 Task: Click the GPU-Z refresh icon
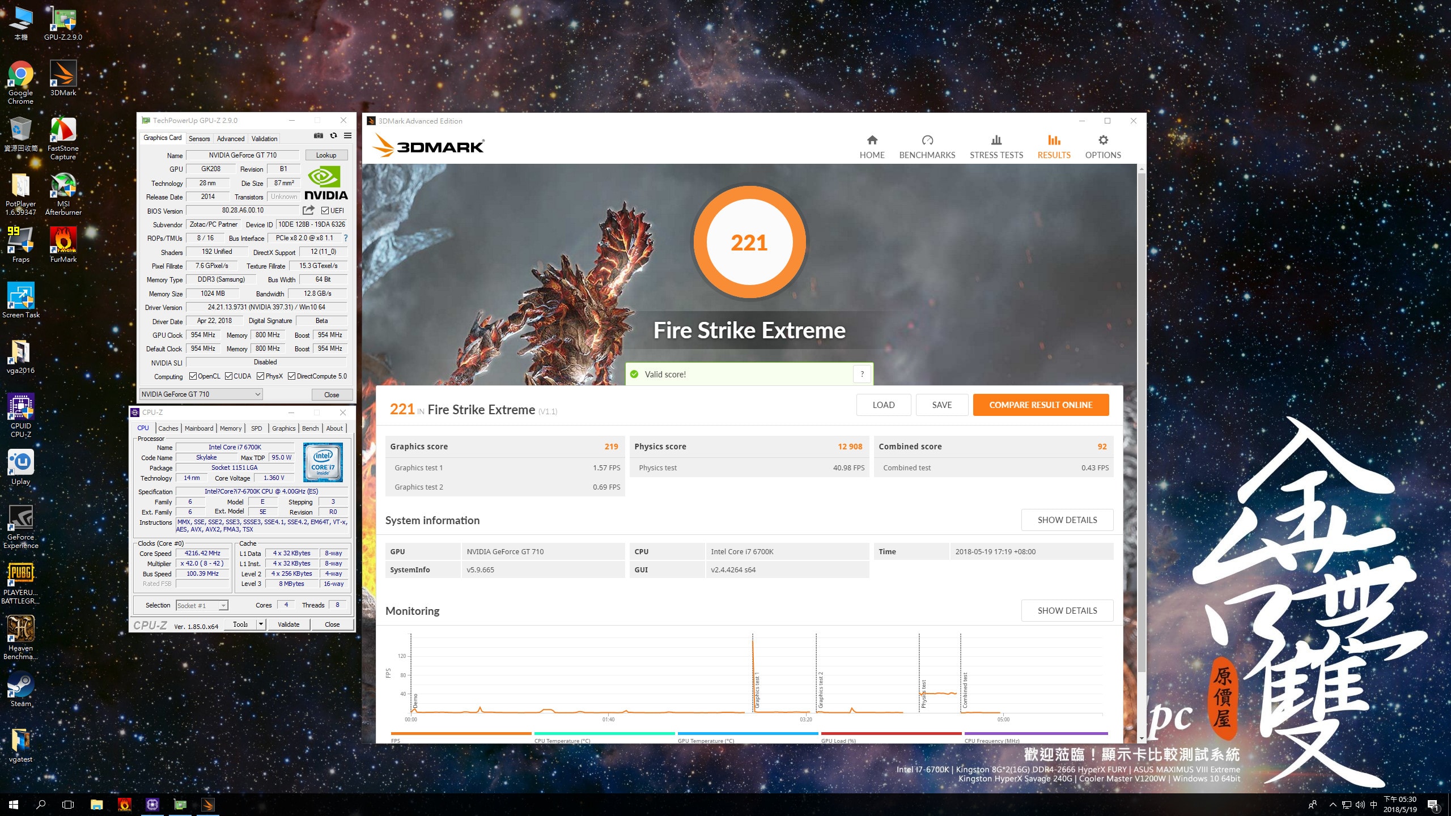(x=333, y=136)
